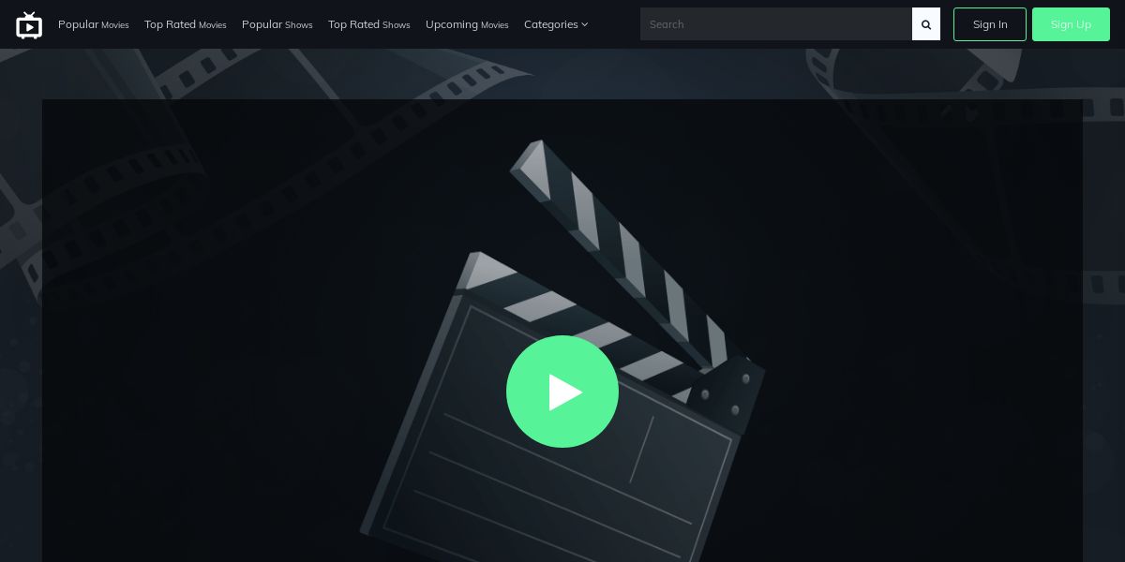Go to Top Rated Shows
1125x562 pixels.
369,24
